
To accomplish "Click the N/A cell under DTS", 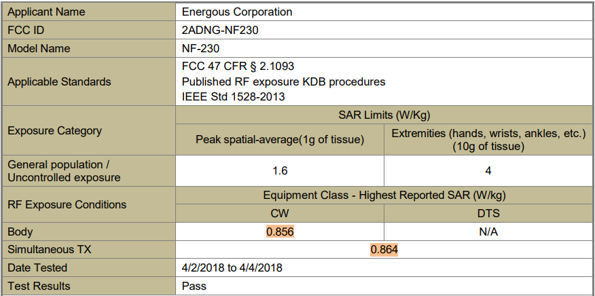I will (488, 232).
